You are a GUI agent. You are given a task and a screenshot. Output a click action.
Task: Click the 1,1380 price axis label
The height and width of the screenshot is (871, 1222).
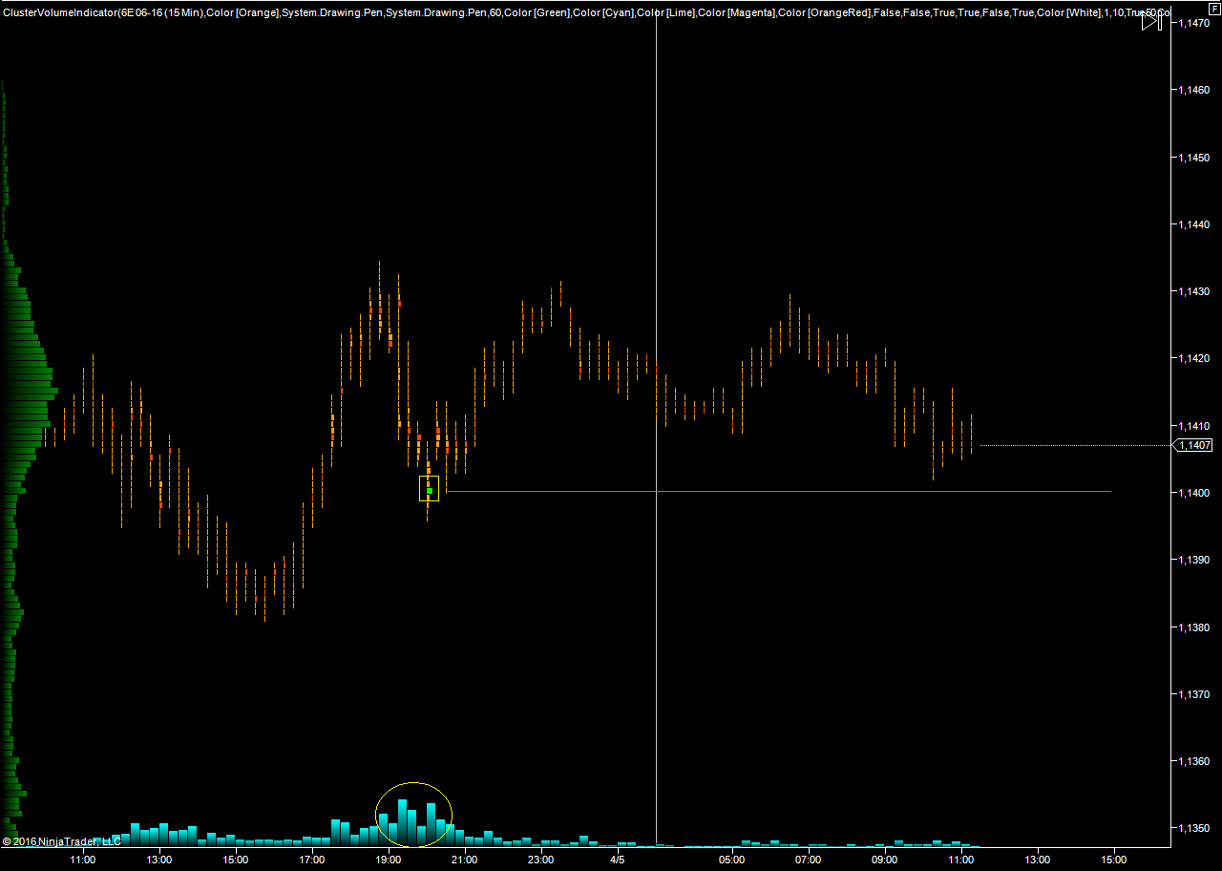[x=1196, y=627]
